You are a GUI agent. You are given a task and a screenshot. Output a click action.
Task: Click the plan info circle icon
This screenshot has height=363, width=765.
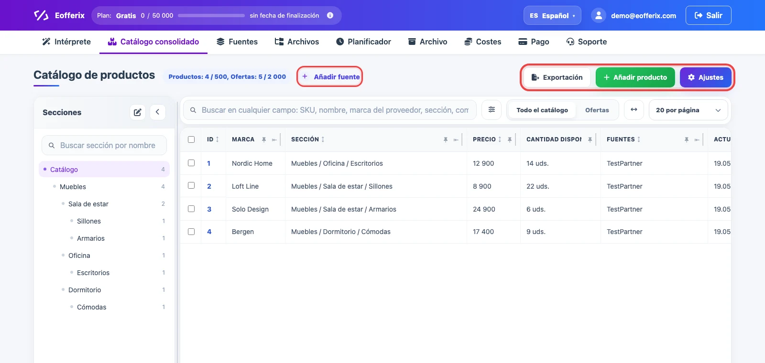pyautogui.click(x=330, y=15)
